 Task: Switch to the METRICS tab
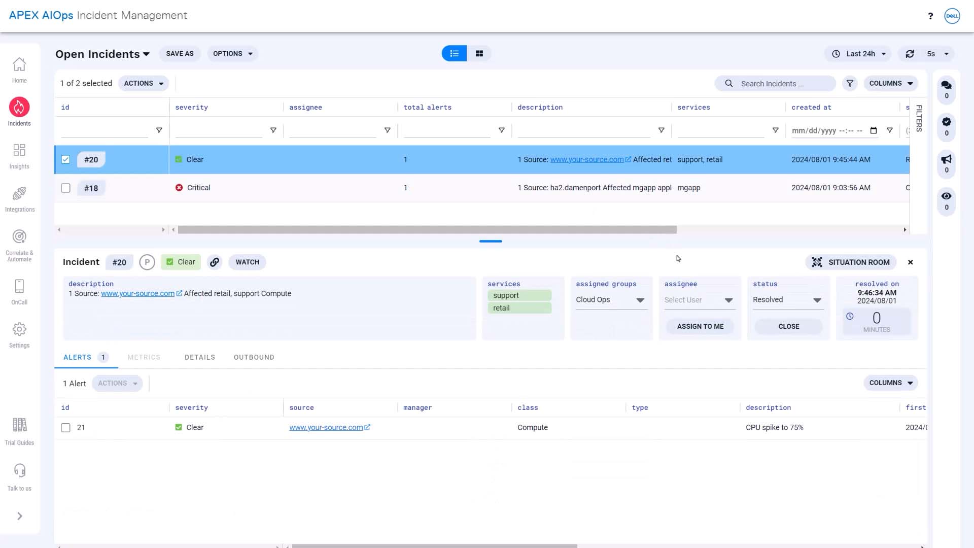(144, 357)
